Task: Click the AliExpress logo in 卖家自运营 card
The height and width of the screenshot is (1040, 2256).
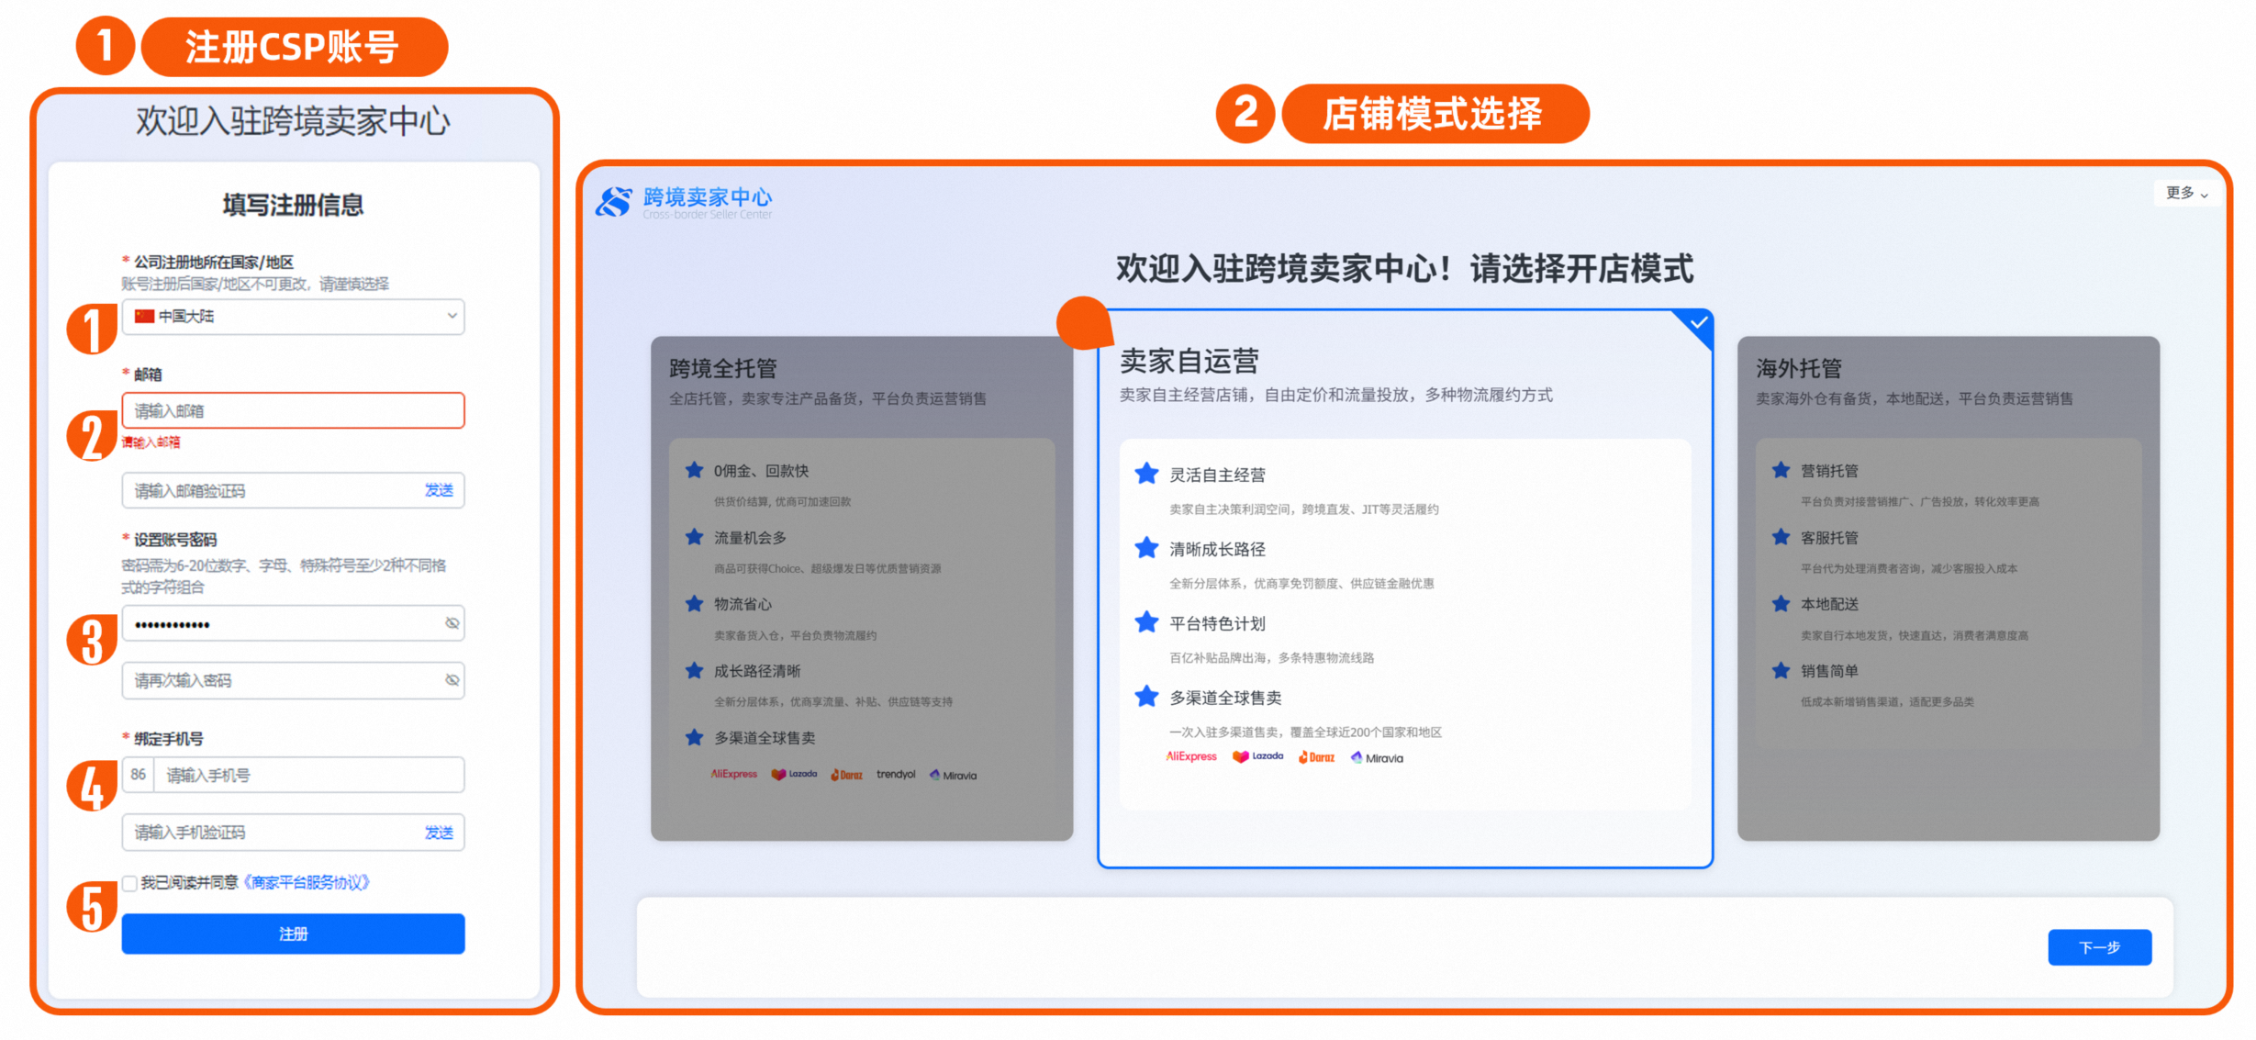Action: (x=1190, y=757)
